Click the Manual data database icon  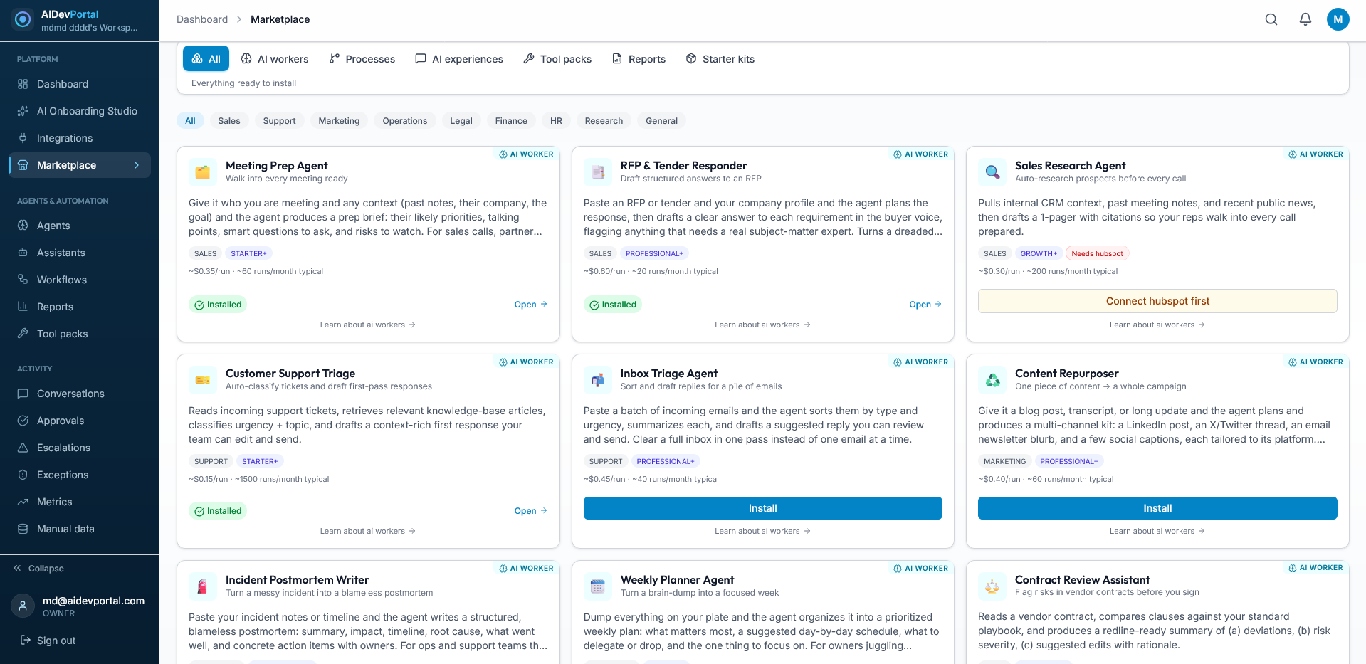[x=23, y=529]
